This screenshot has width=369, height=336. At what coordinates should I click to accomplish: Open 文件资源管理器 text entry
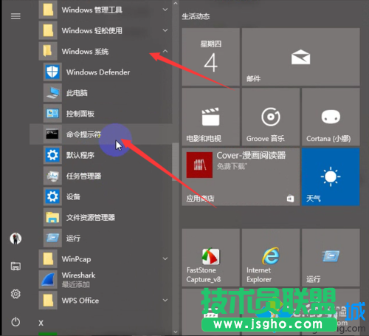[x=91, y=217]
